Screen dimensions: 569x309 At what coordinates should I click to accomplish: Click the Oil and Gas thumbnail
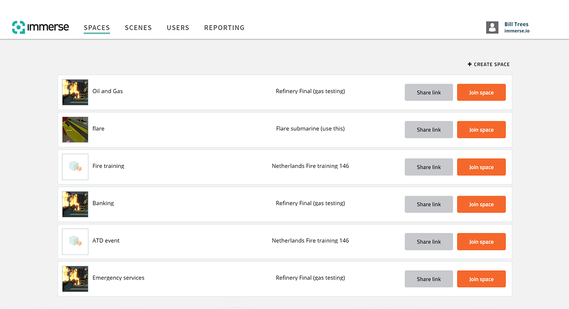coord(75,92)
